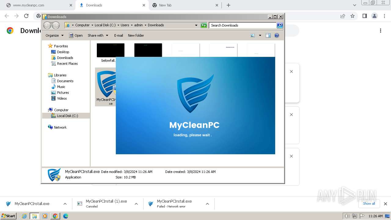Select Network in navigation pane

click(60, 127)
